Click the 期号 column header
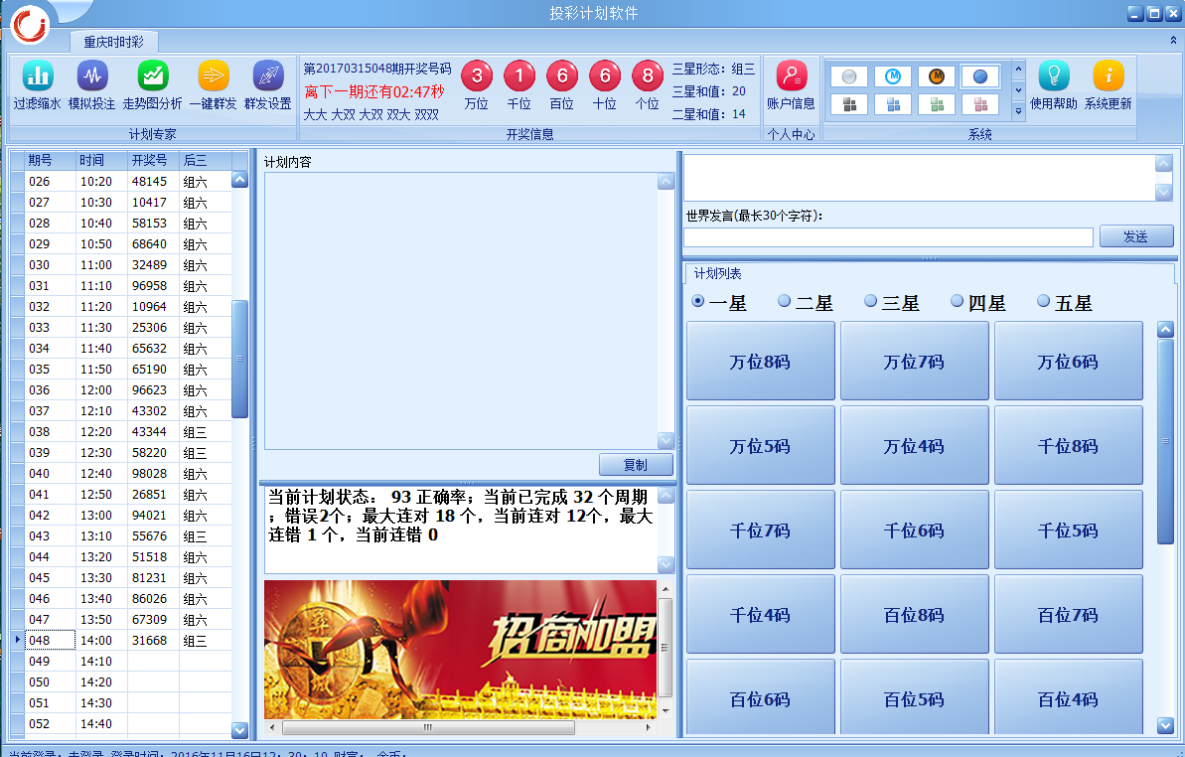The image size is (1185, 757). click(50, 160)
